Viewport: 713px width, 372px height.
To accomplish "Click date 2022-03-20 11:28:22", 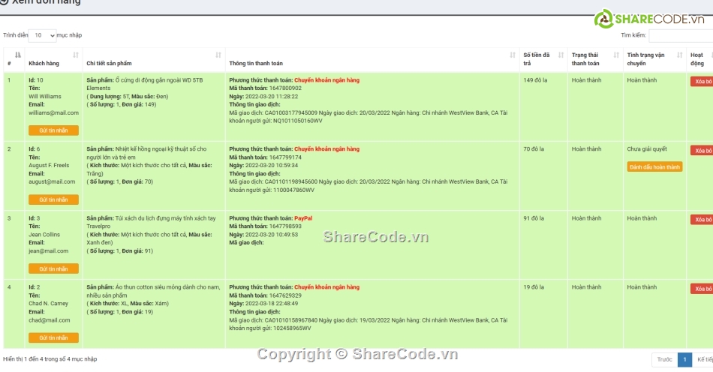I will tap(272, 96).
